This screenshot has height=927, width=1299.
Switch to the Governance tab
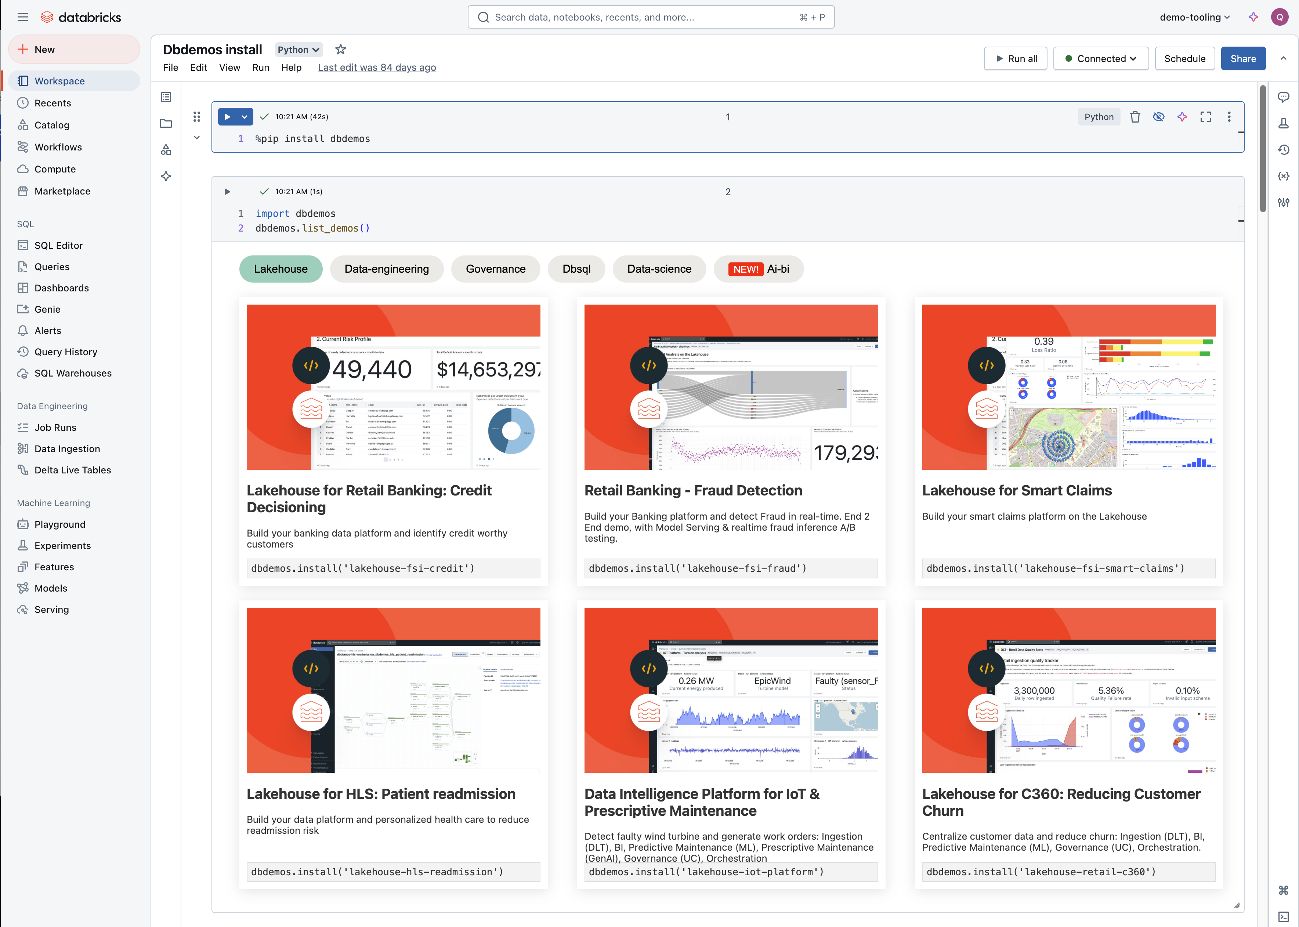(496, 269)
